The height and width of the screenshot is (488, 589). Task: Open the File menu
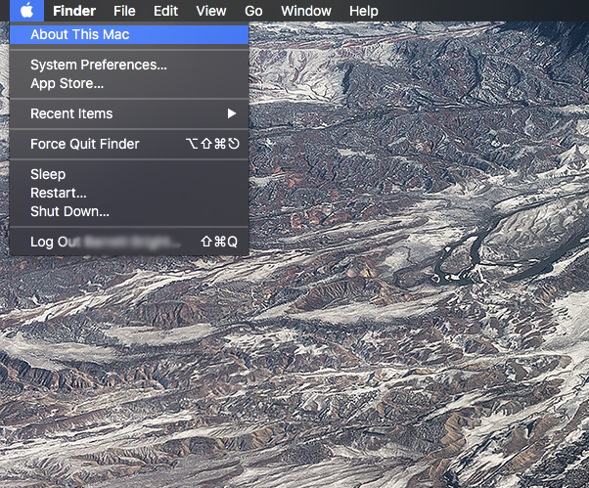(124, 11)
